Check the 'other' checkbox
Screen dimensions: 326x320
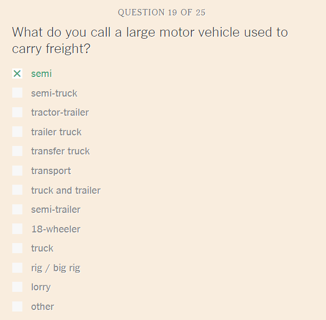pos(17,307)
